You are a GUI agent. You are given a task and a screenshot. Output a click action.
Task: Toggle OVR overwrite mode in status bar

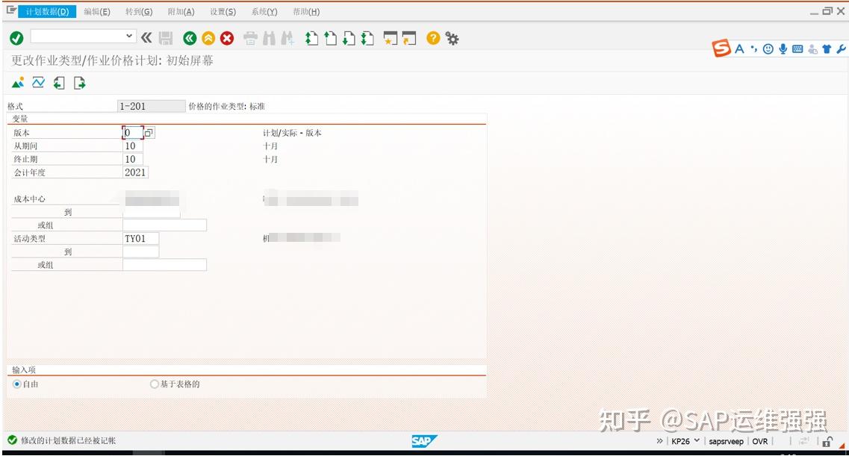(760, 441)
